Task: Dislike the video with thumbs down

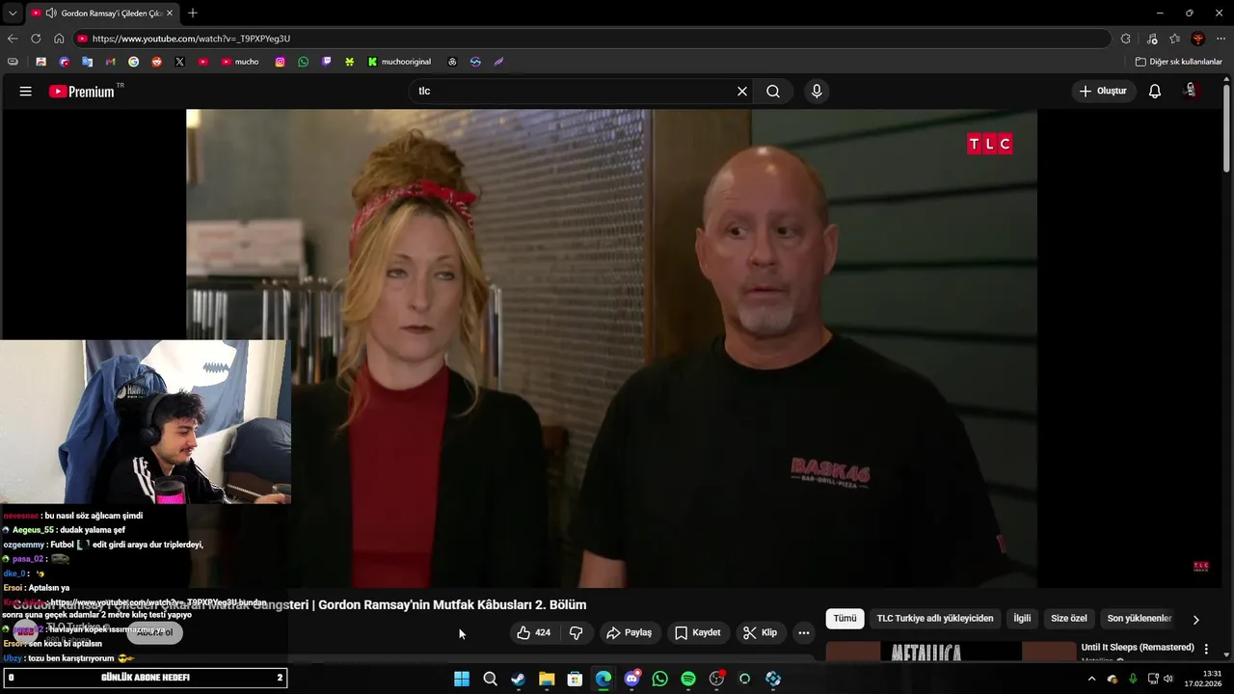Action: (577, 633)
